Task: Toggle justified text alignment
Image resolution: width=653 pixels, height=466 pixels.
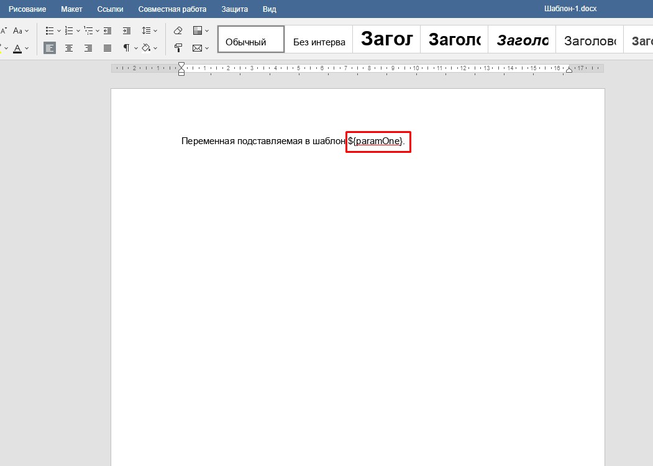Action: (x=107, y=48)
